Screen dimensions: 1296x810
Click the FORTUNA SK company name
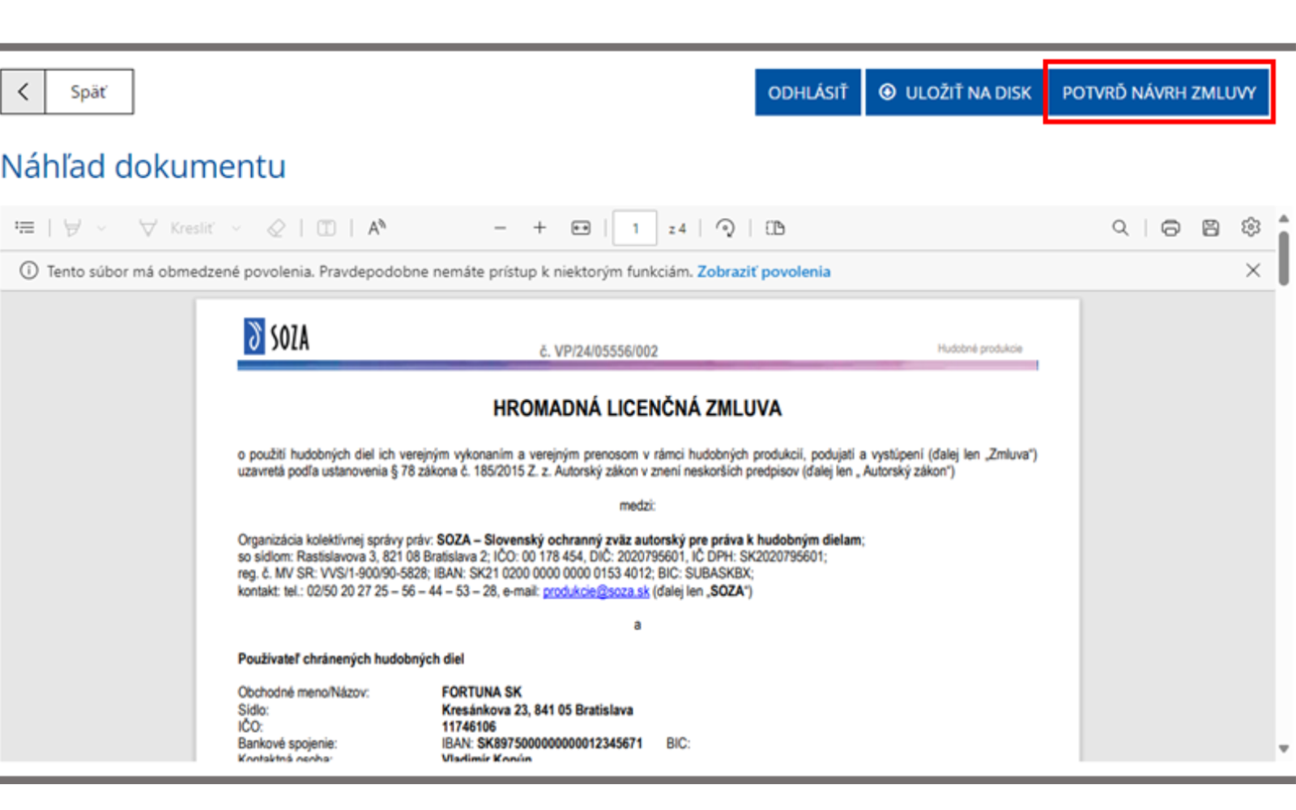point(481,692)
